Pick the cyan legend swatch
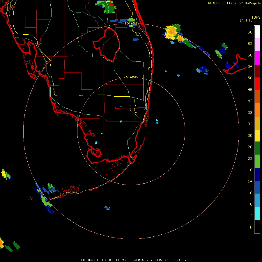 [257, 213]
